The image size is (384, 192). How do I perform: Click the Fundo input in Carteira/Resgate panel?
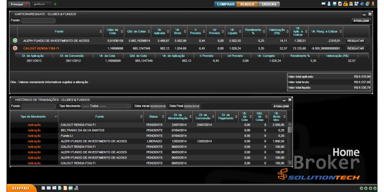38,20
